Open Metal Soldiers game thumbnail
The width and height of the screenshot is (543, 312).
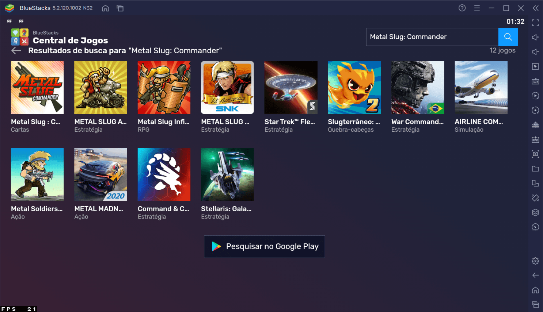[37, 174]
